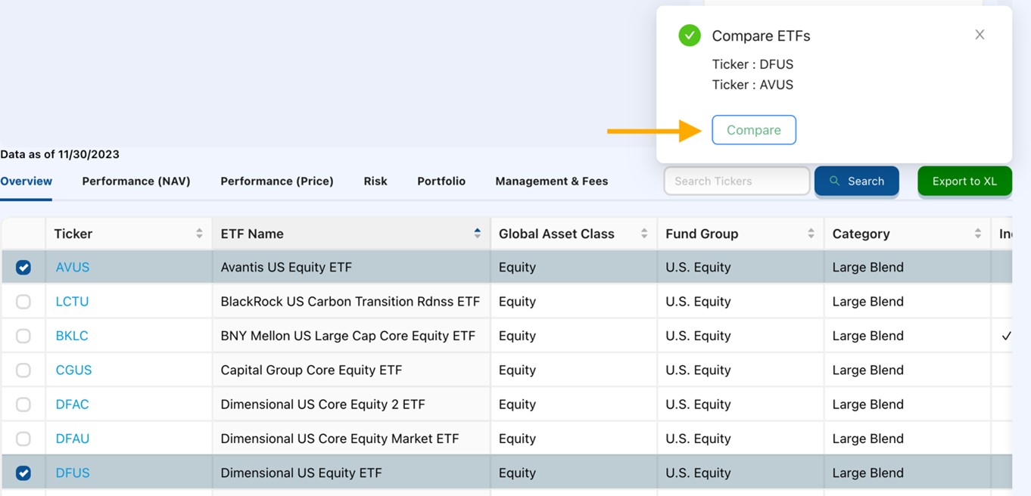
Task: Open the Performance (Price) tab
Action: click(x=277, y=181)
